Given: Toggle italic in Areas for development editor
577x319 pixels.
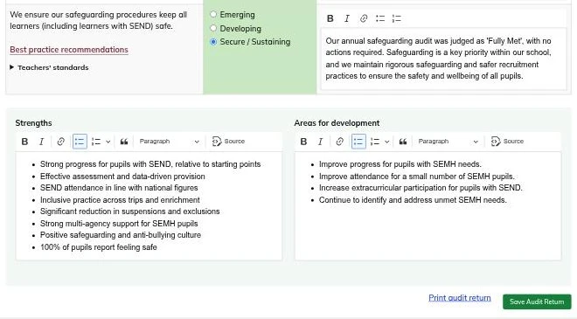Looking at the screenshot, I should point(321,142).
